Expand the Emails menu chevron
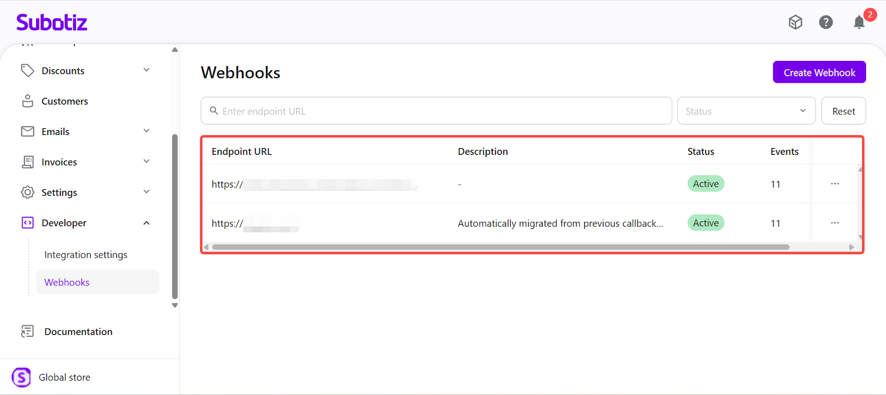 (x=147, y=131)
